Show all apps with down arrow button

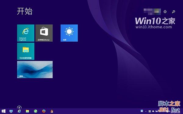[19, 107]
